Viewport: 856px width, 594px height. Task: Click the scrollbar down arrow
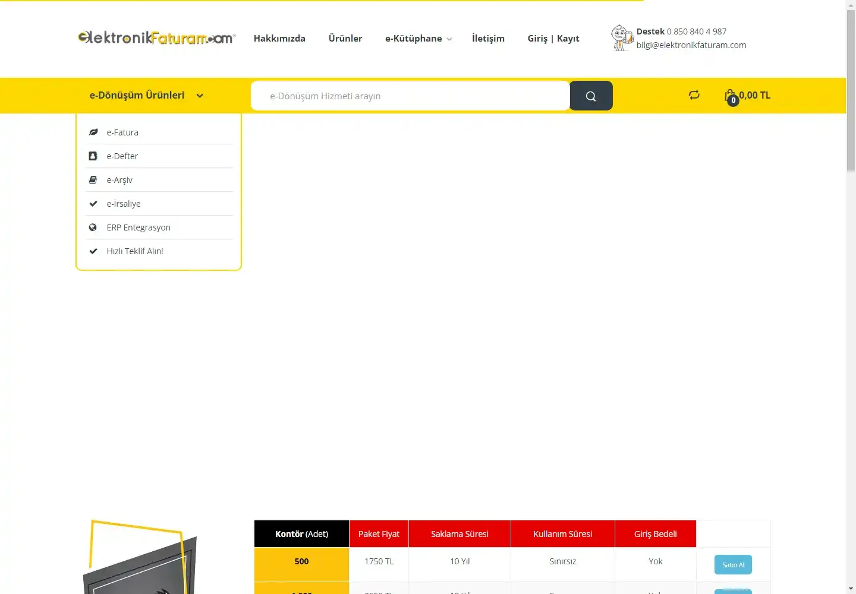point(851,589)
